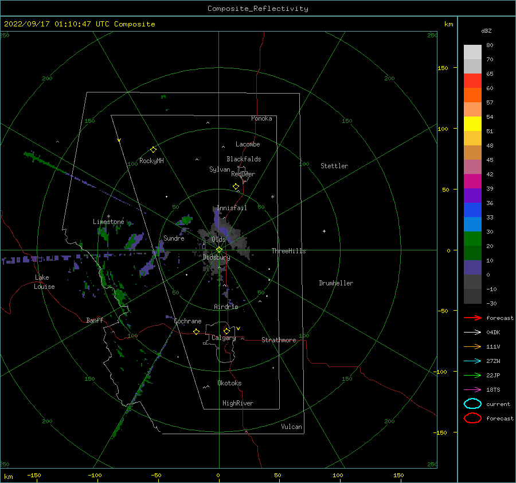Click the Ponoka label

coord(261,118)
